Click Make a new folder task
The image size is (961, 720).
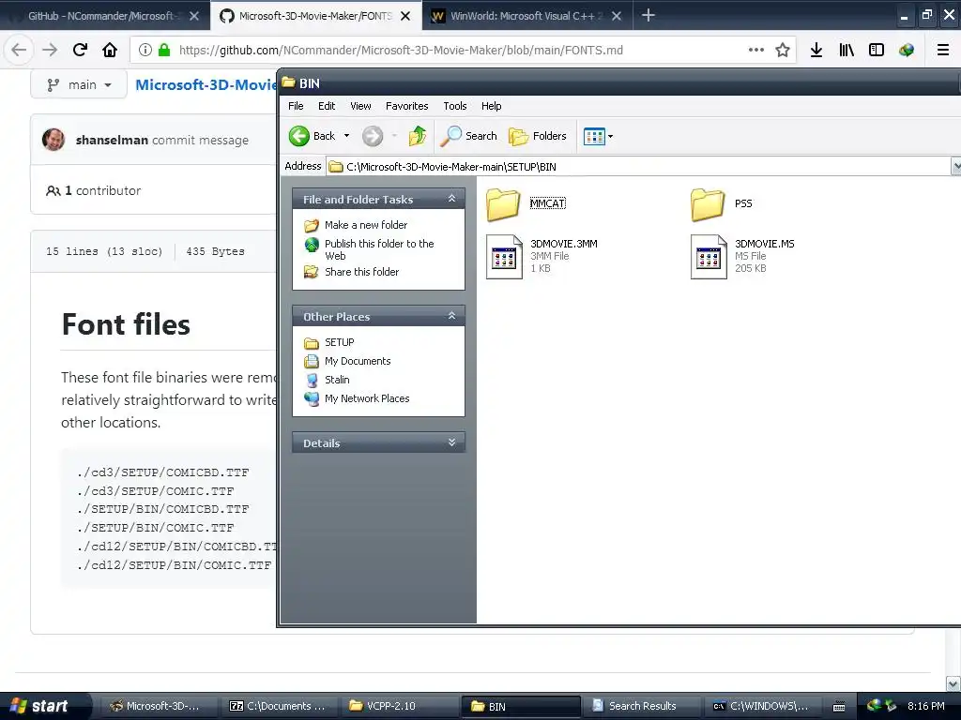click(365, 225)
